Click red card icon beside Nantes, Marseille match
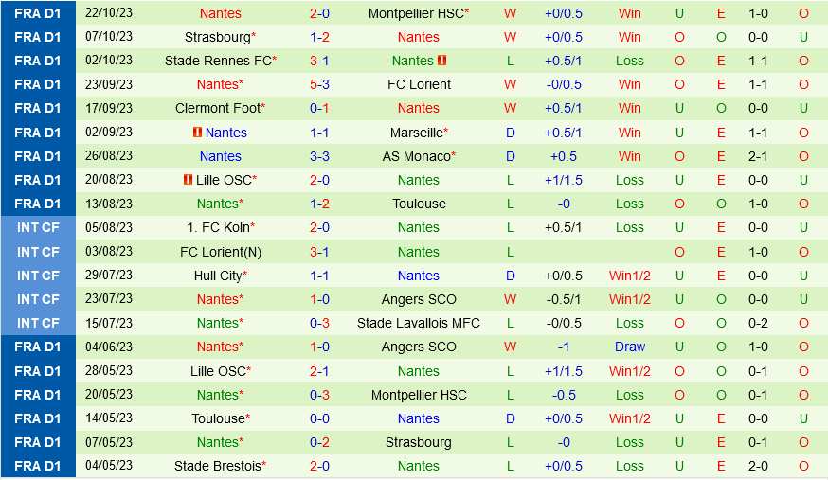Image resolution: width=828 pixels, height=480 pixels. coord(197,133)
